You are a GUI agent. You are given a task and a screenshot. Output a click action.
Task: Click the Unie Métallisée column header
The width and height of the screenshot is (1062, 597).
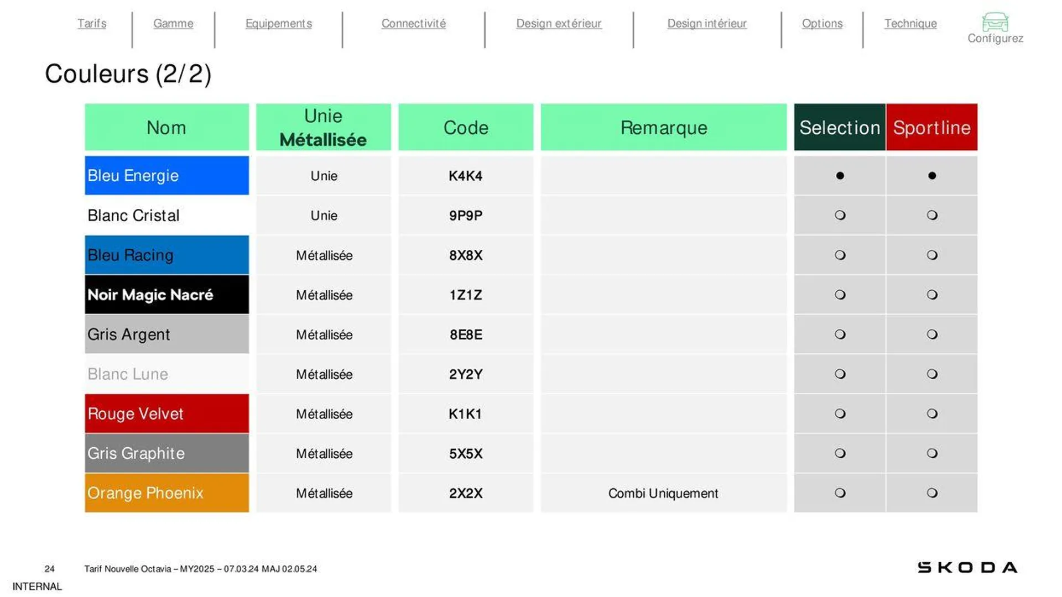pos(324,127)
